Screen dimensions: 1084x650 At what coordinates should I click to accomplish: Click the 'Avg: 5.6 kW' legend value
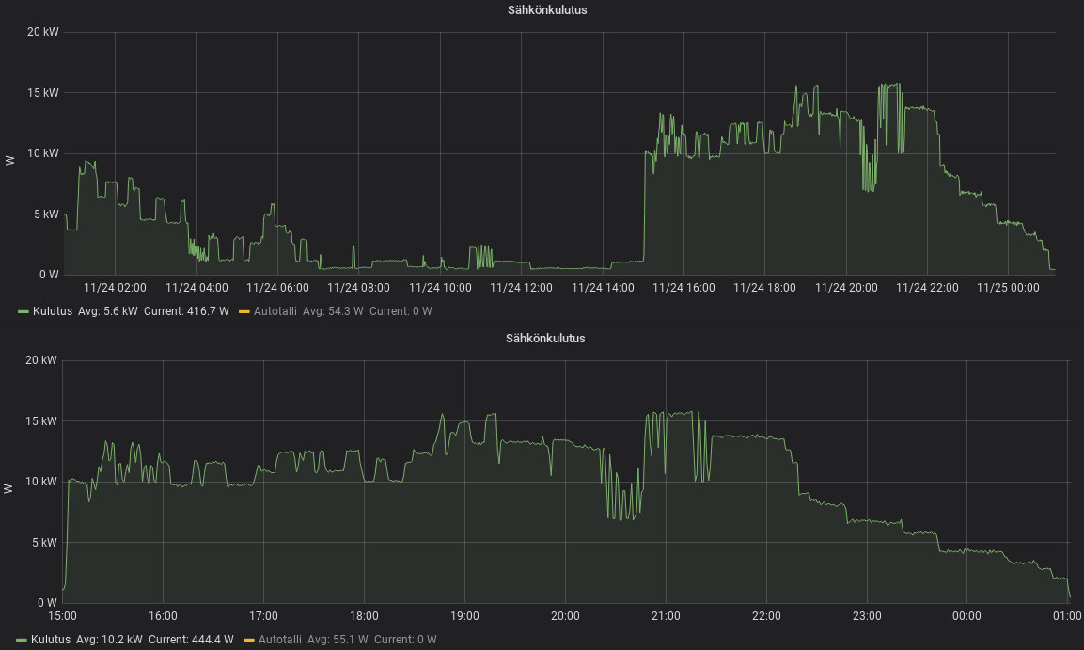tap(108, 312)
